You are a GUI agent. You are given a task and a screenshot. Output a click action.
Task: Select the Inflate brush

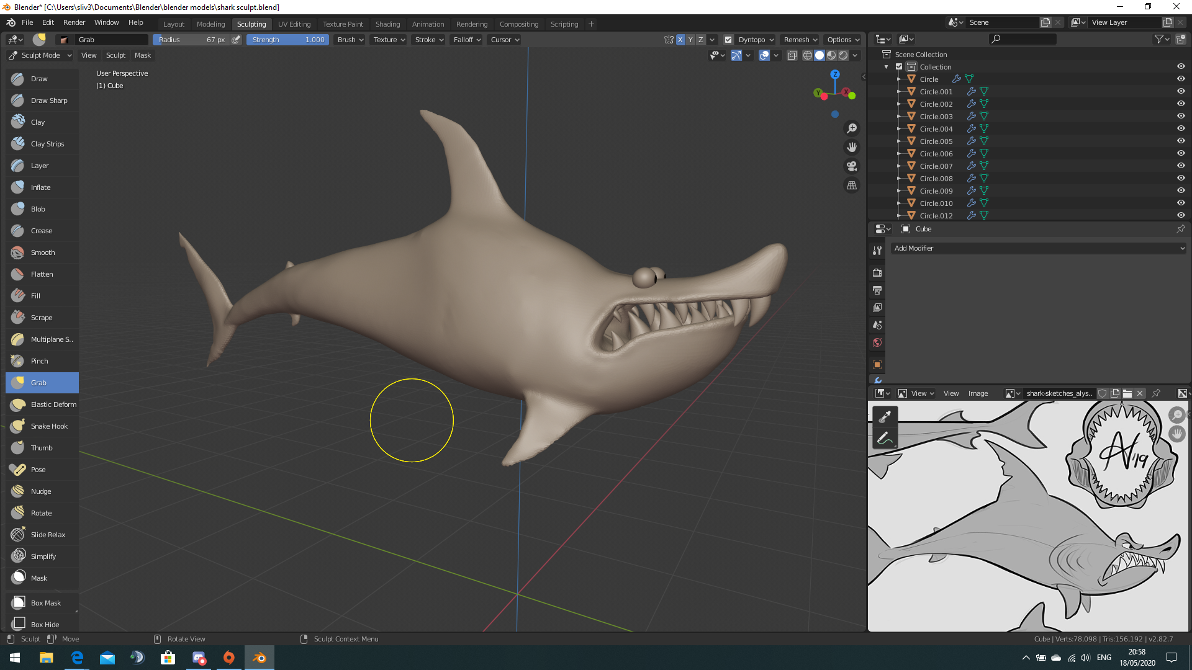42,187
